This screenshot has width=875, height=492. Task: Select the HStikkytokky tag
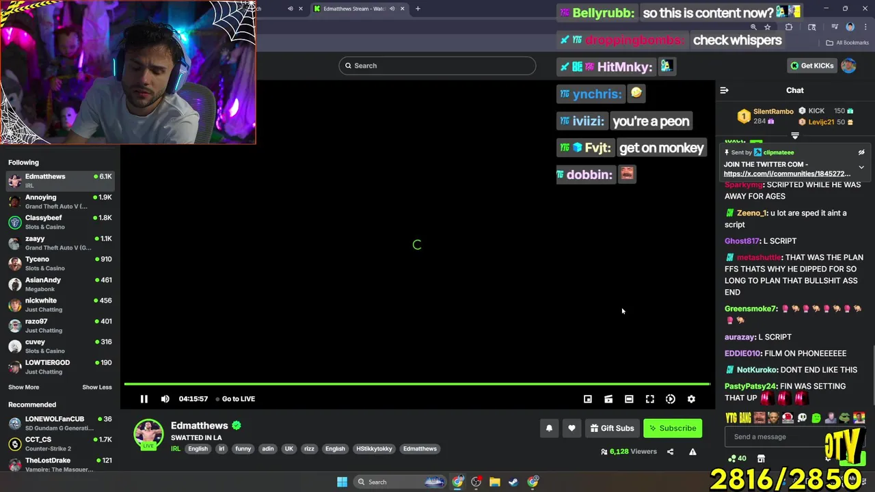click(x=374, y=449)
